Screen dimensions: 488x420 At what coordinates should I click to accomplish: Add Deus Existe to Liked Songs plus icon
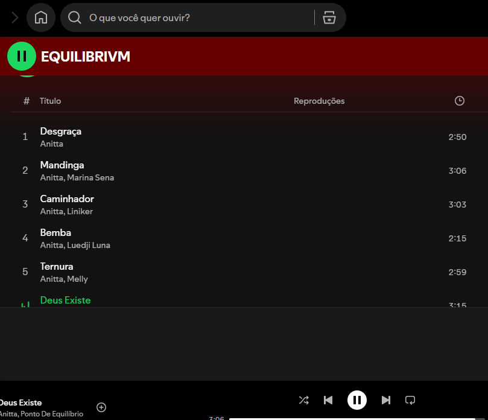pos(101,407)
